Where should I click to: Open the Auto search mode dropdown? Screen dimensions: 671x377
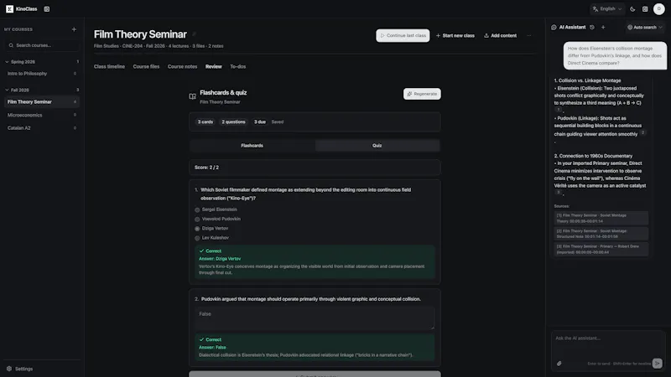coord(644,28)
